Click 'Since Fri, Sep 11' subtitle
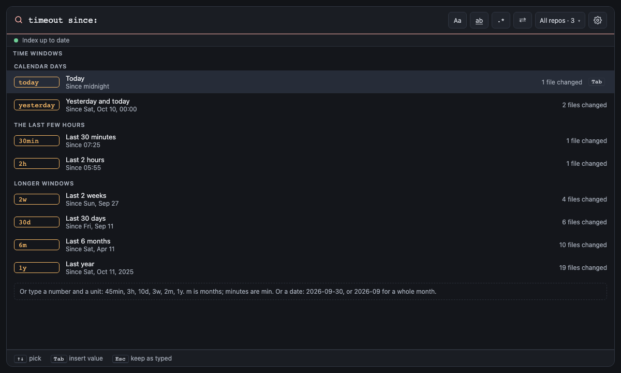Screen dimensions: 621x373 (90, 226)
